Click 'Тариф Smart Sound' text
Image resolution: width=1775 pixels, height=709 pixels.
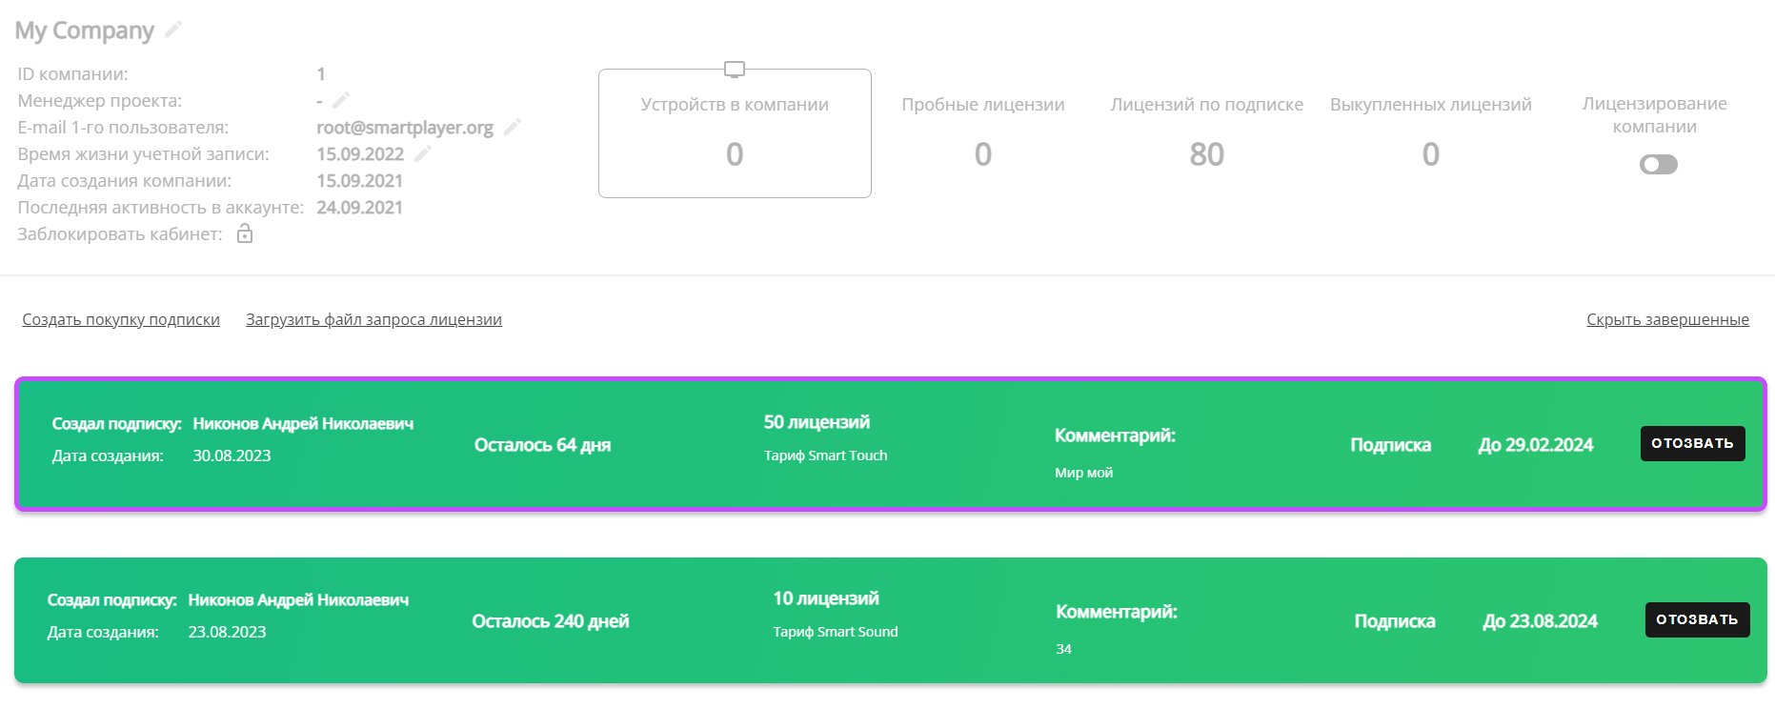(836, 632)
